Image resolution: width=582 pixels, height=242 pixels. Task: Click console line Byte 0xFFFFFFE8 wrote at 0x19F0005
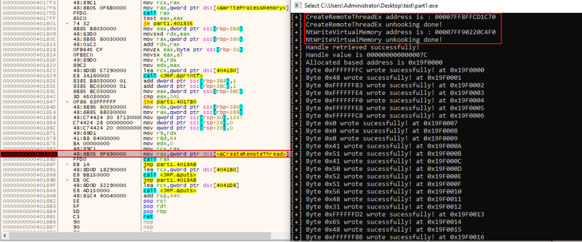388,108
